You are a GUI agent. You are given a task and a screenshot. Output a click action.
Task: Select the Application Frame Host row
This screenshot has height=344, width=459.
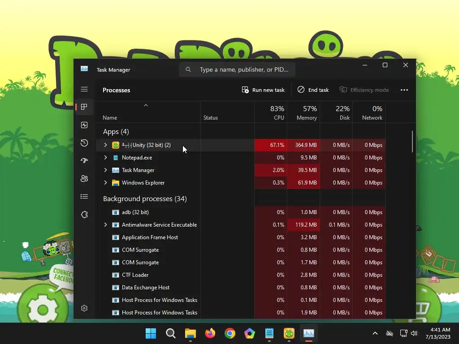tap(241, 237)
